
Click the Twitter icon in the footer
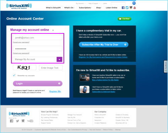click(x=17, y=121)
